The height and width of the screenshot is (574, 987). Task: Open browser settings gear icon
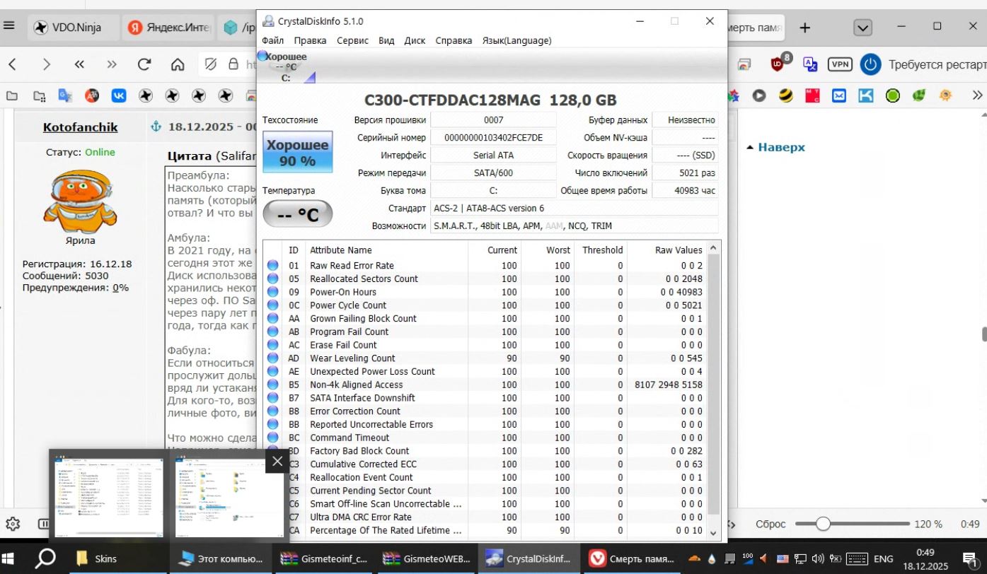[x=12, y=524]
